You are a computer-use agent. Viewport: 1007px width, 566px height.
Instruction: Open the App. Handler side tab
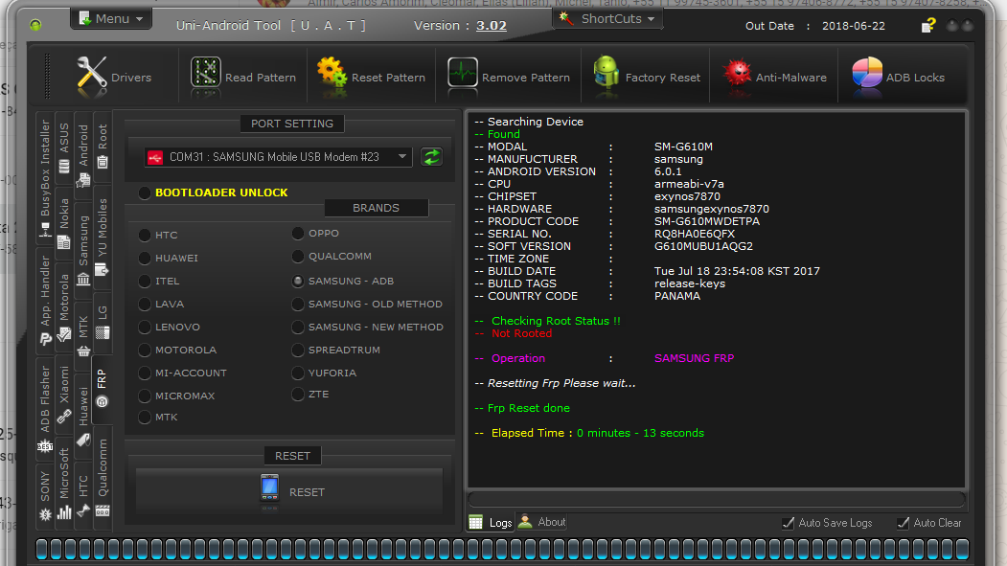pyautogui.click(x=45, y=301)
